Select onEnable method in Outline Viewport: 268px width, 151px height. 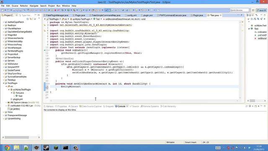coord(262,32)
